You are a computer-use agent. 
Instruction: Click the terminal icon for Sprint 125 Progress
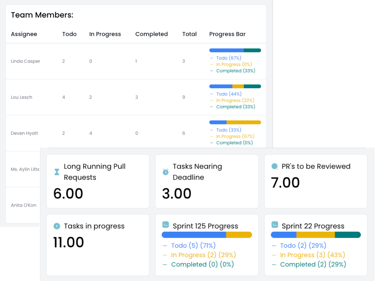coord(166,225)
